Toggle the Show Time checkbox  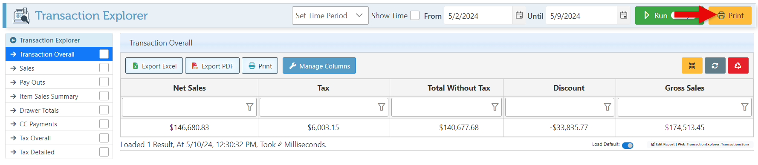tap(415, 16)
